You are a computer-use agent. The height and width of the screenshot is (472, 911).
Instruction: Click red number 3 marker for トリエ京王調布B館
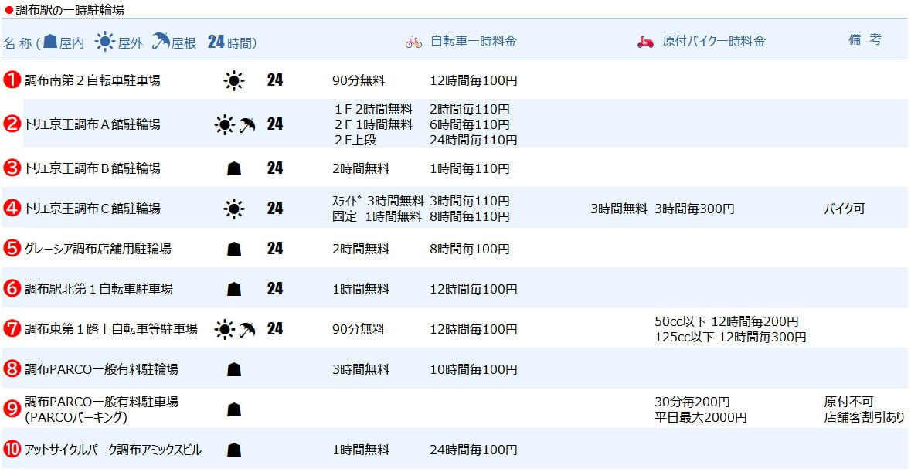[12, 168]
